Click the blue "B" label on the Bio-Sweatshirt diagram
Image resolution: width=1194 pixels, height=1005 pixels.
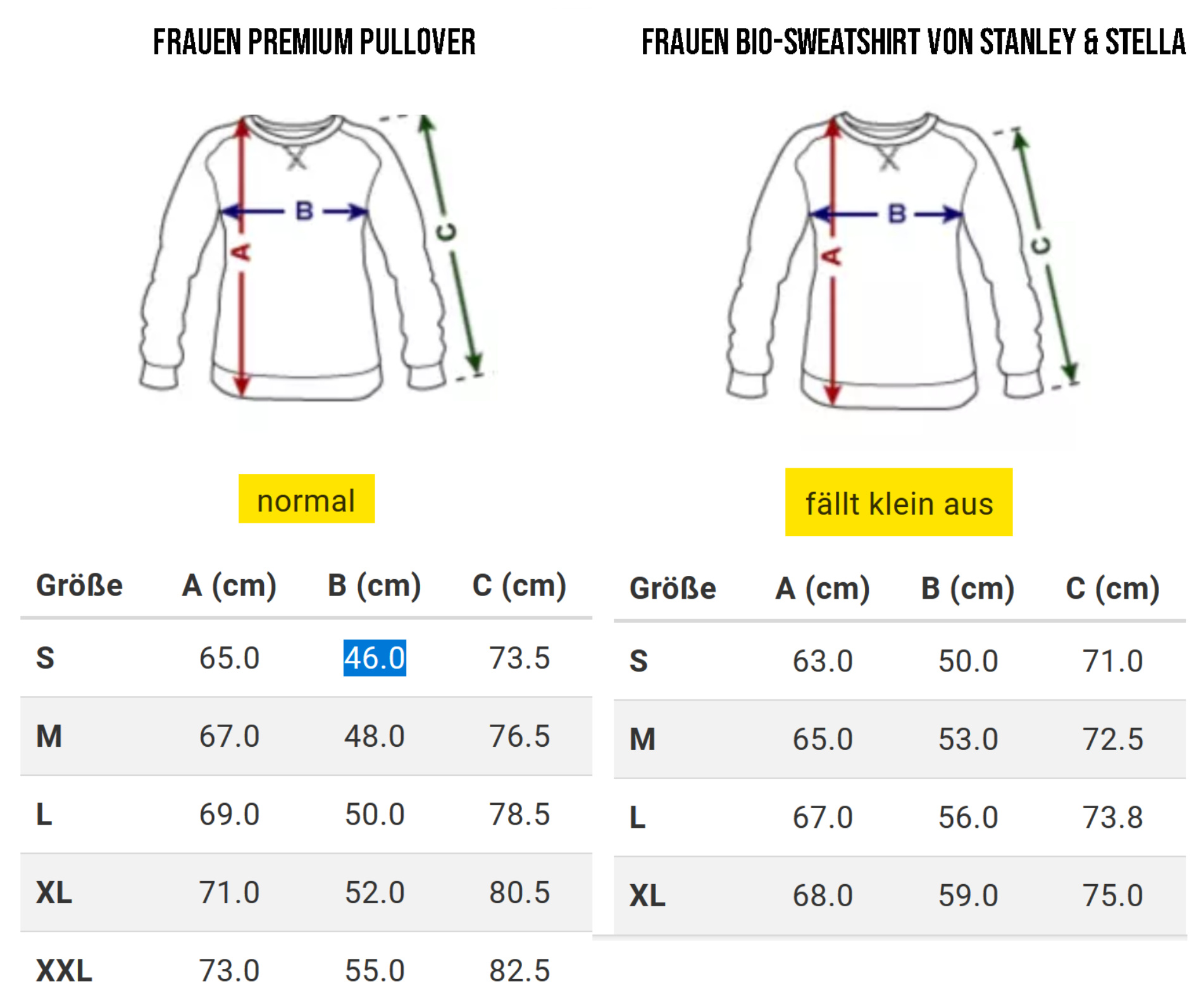pyautogui.click(x=897, y=214)
